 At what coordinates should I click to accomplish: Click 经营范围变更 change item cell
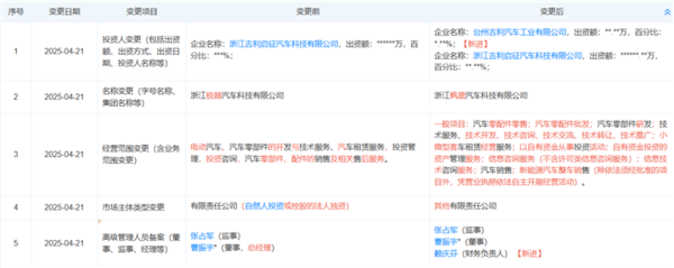[x=142, y=154]
